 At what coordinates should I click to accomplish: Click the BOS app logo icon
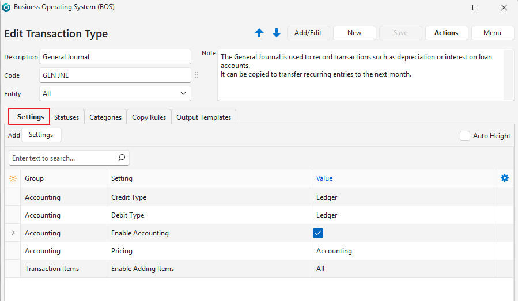tap(7, 7)
